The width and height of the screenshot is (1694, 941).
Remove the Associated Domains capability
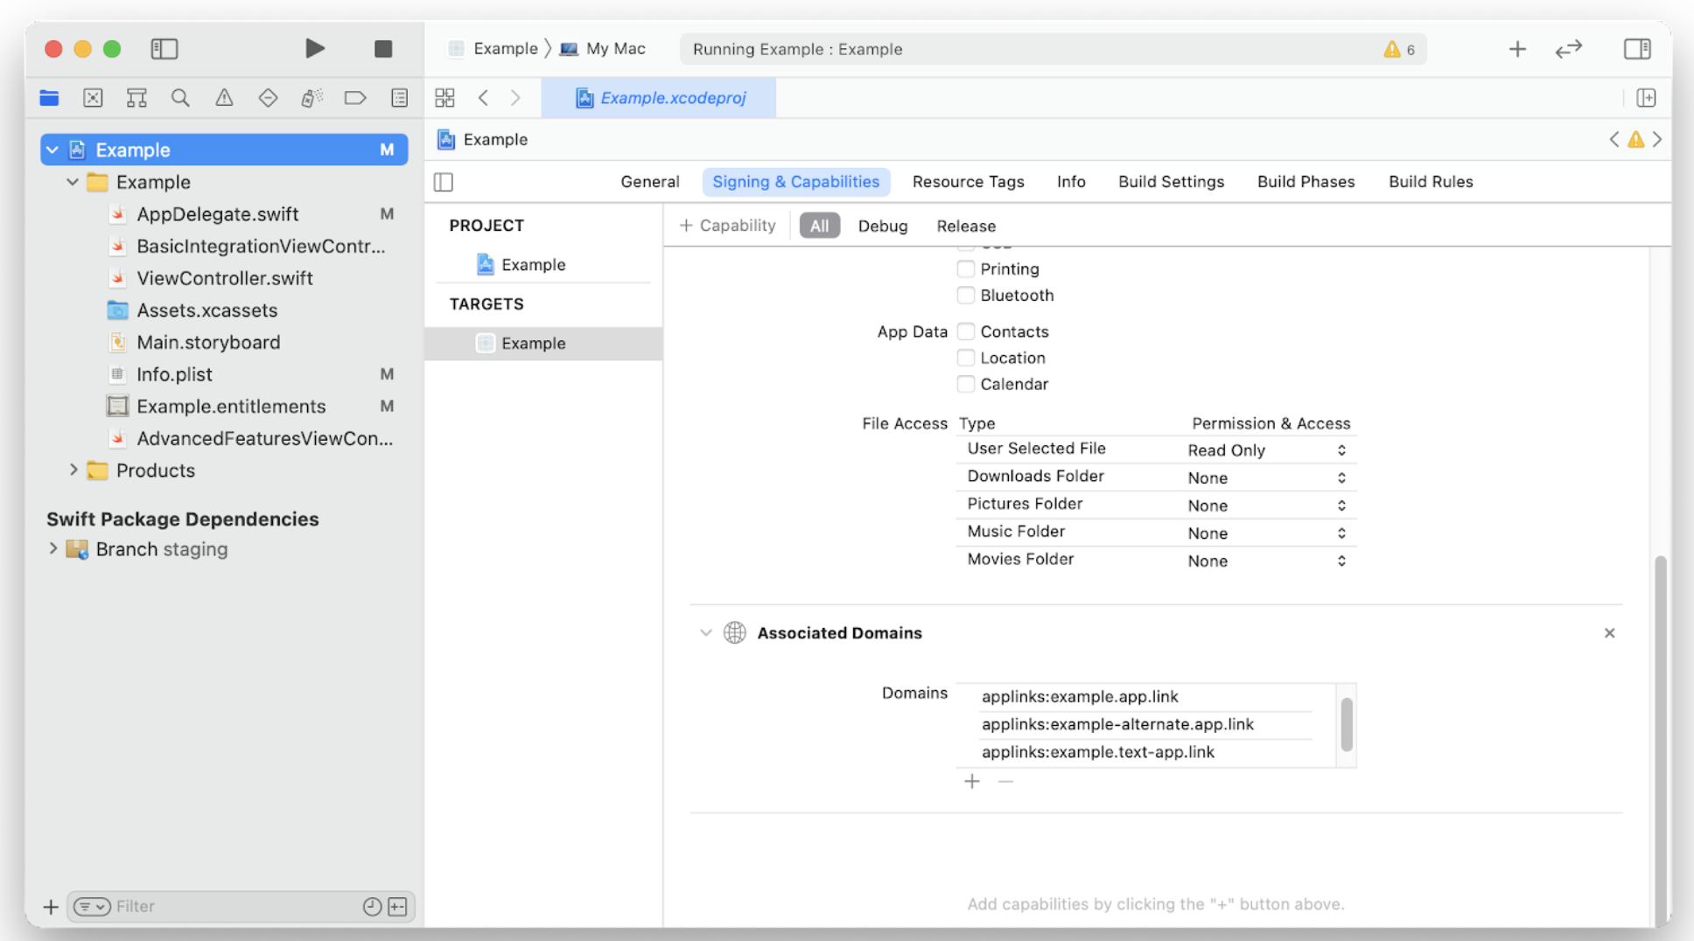[x=1609, y=633]
